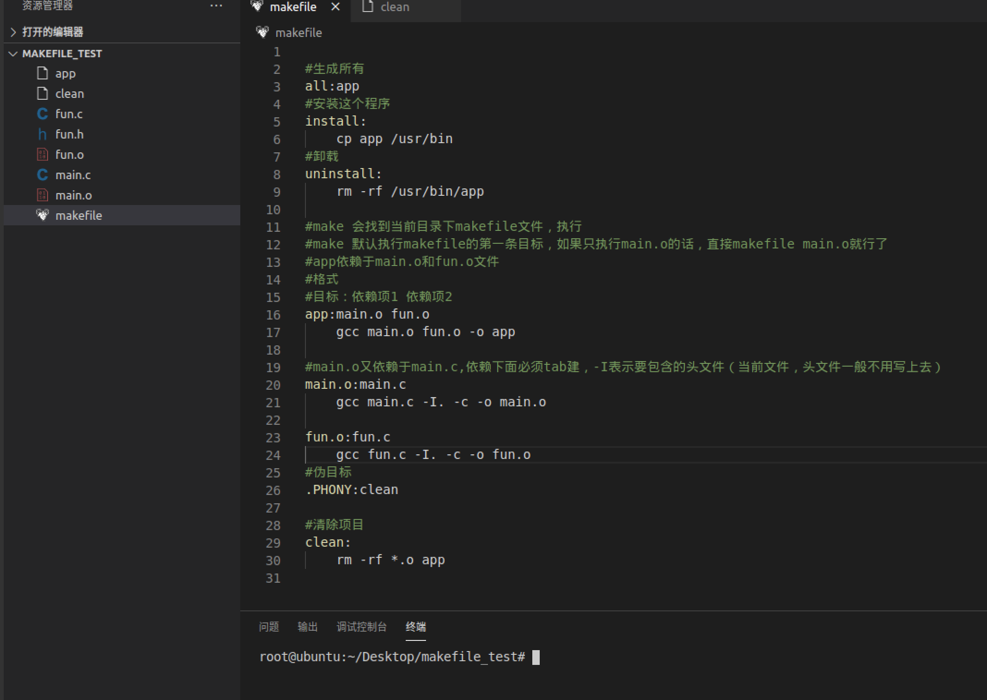Switch to the Debug Console tab
The width and height of the screenshot is (987, 700).
(361, 627)
